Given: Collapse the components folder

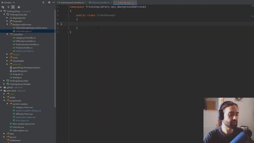Looking at the screenshot, I should pyautogui.click(x=4, y=100).
